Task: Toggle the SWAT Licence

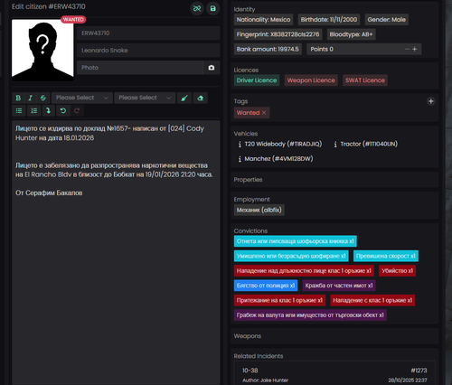Action: [365, 80]
